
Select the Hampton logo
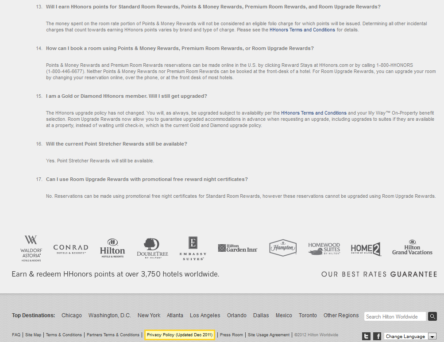click(283, 248)
